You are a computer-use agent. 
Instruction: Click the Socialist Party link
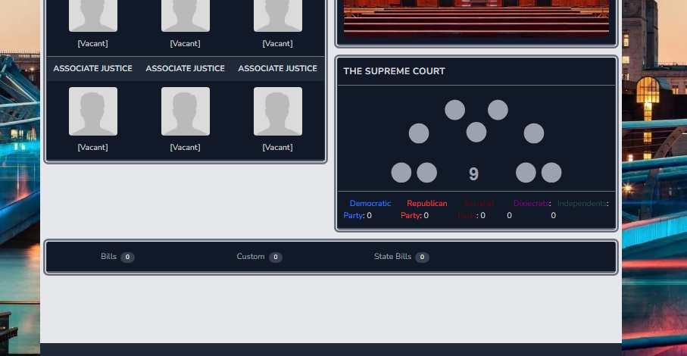tap(476, 209)
